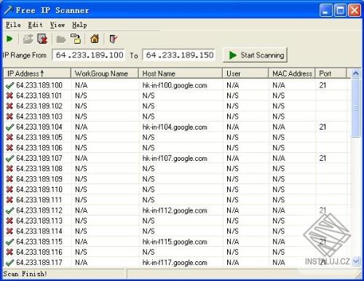The height and width of the screenshot is (281, 364).
Task: Click the stop scan icon with red X
Action: click(x=42, y=39)
